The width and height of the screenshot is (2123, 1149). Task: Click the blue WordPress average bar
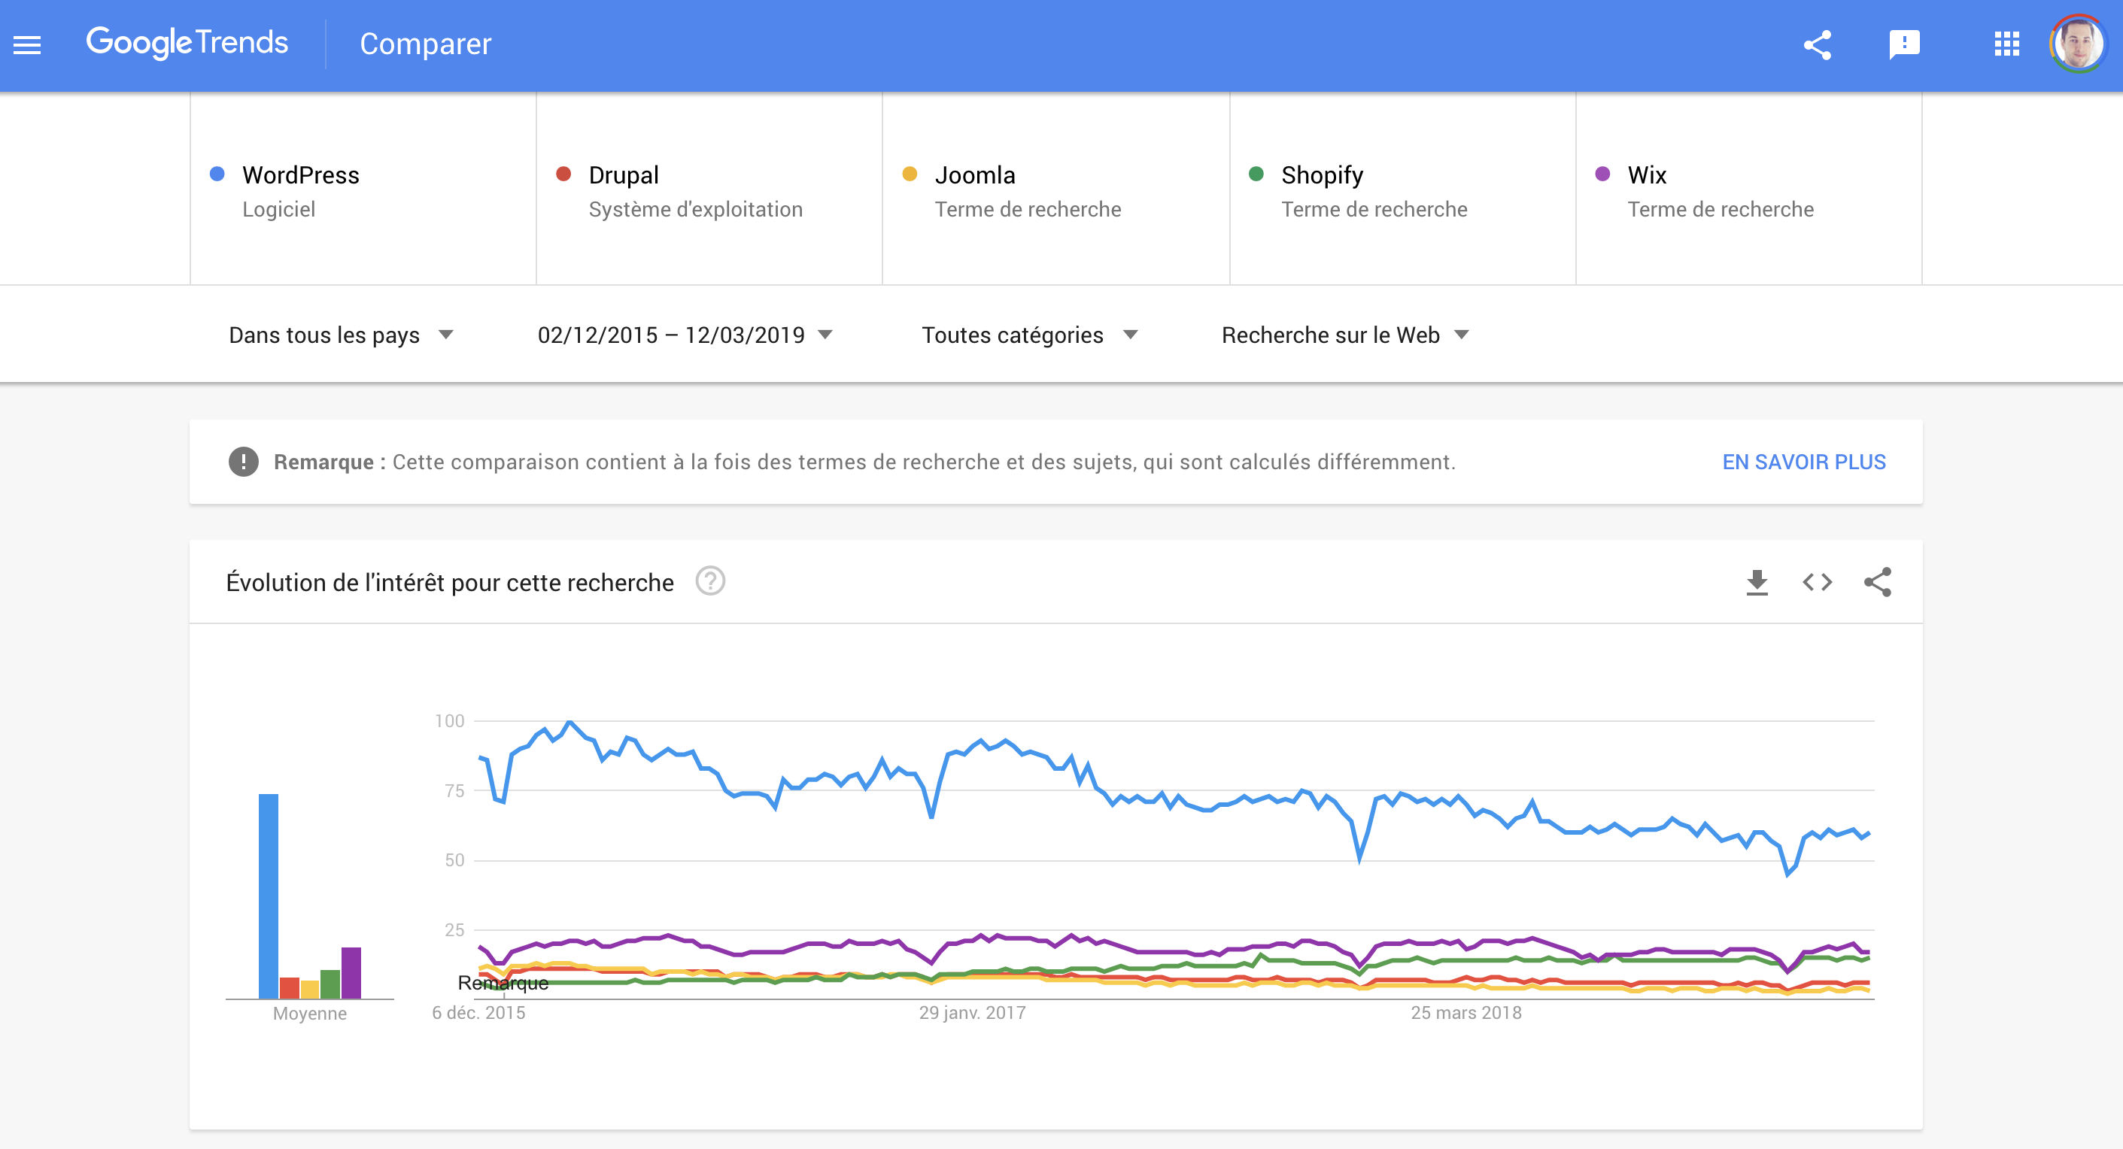[269, 896]
